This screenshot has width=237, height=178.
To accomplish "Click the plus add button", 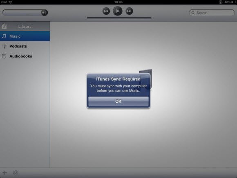I will pyautogui.click(x=4, y=173).
